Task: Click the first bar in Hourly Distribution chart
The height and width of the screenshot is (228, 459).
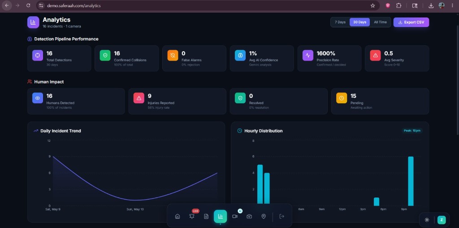Action: 260,185
